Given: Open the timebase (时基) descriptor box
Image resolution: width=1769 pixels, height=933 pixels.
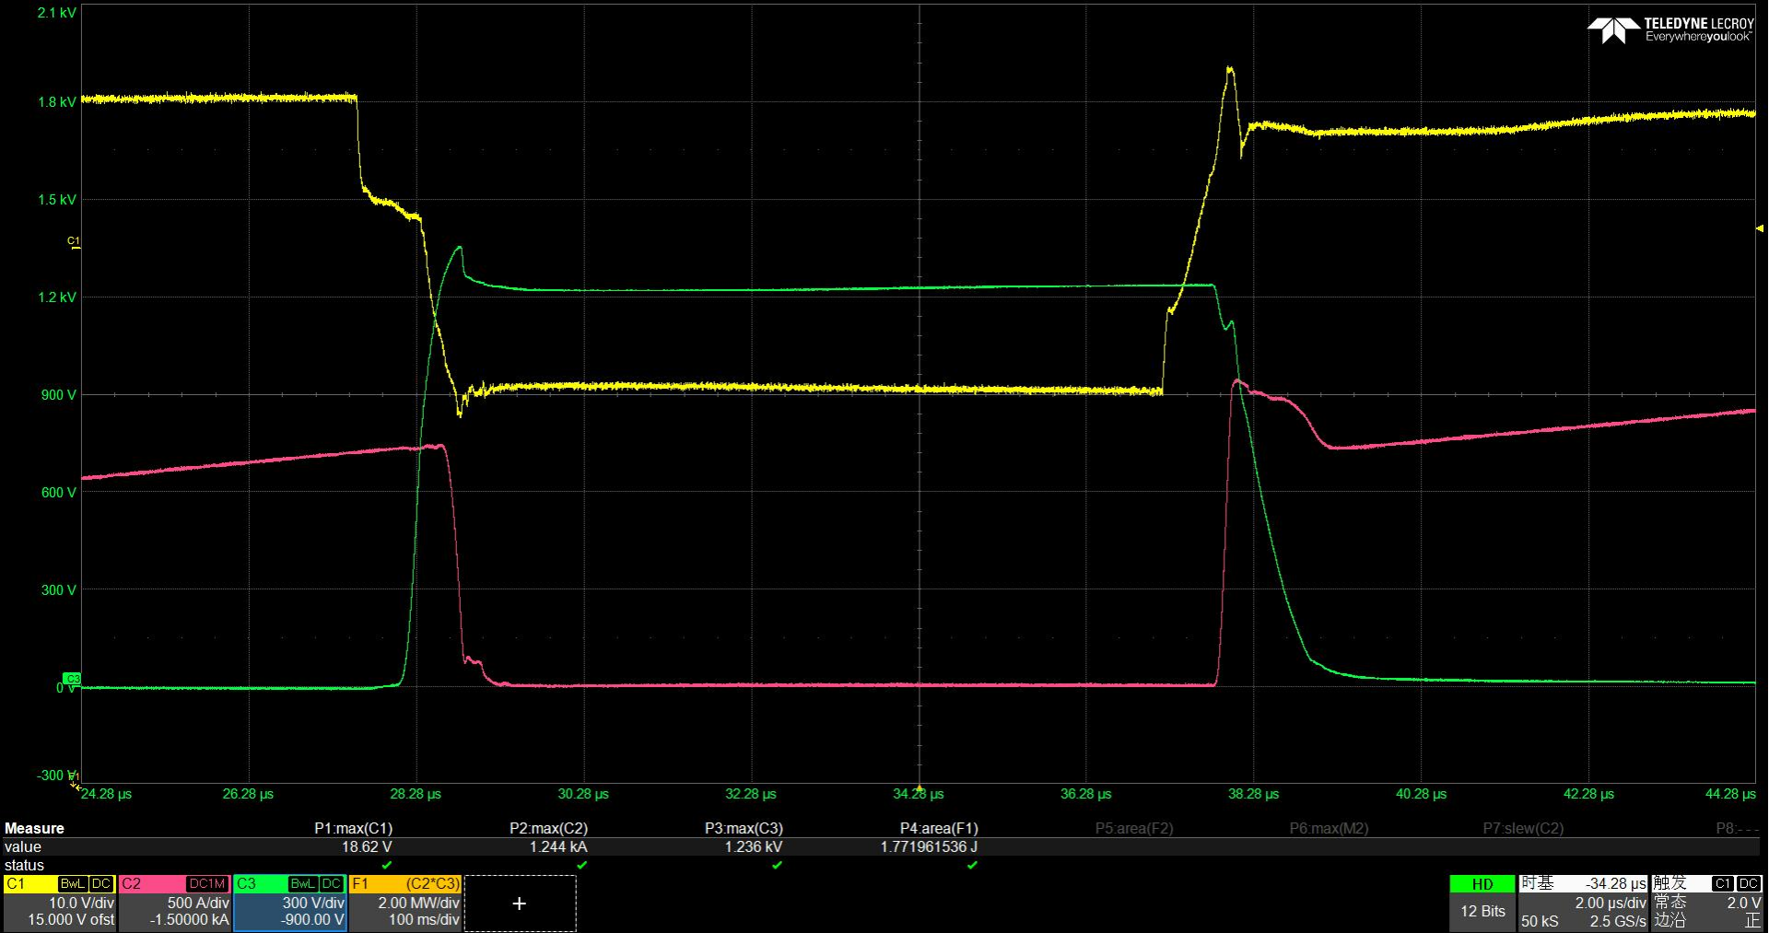Looking at the screenshot, I should click(1583, 902).
